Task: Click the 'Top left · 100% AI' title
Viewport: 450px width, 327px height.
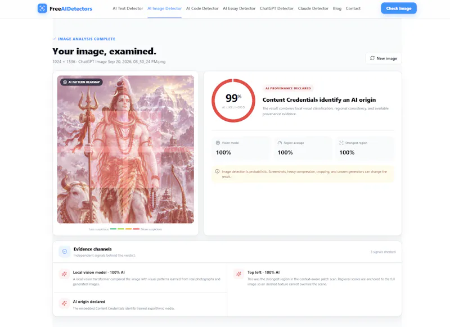Action: click(263, 272)
